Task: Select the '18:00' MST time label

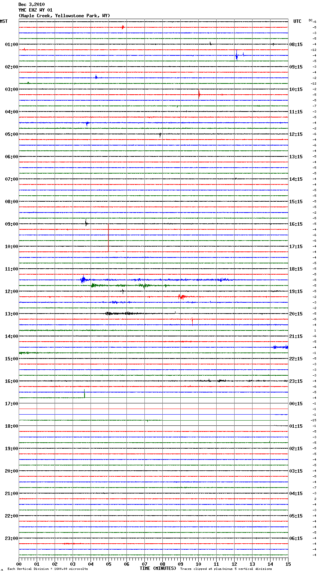Action: (12, 426)
